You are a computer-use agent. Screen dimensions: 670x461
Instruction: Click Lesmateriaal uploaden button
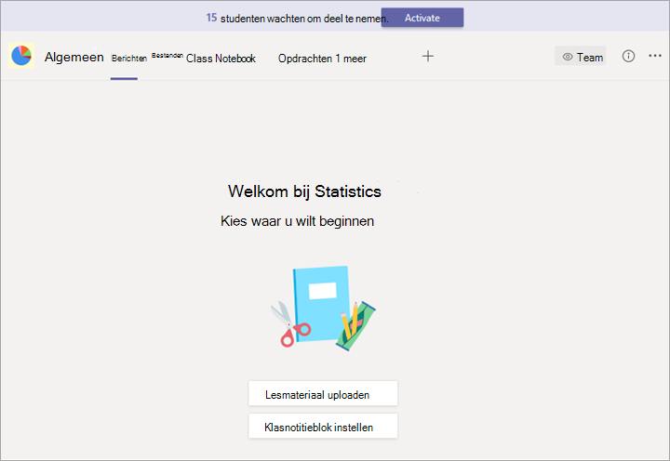[x=323, y=394]
